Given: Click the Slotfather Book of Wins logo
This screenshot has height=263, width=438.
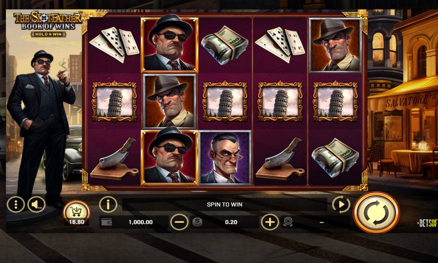Looking at the screenshot, I should tap(48, 21).
